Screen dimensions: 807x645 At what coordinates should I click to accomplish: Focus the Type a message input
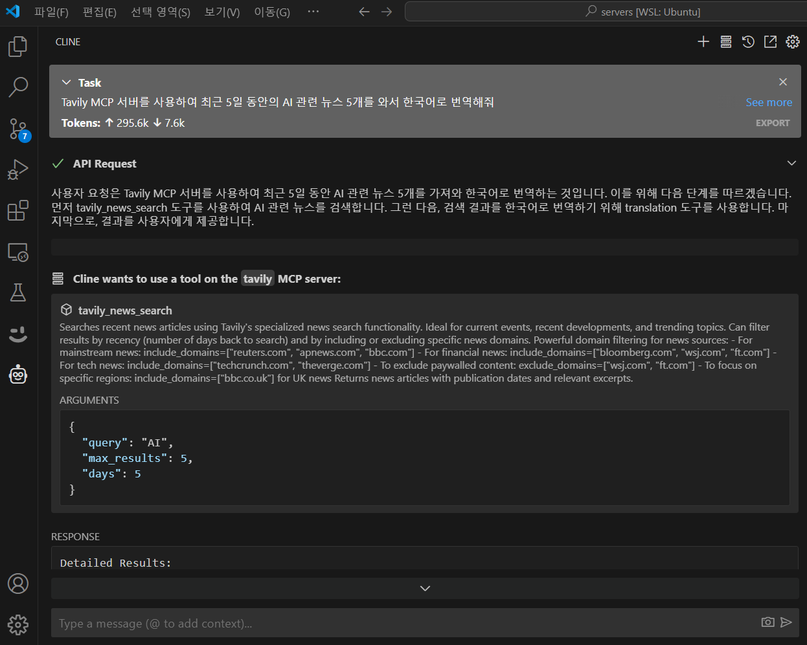[405, 624]
